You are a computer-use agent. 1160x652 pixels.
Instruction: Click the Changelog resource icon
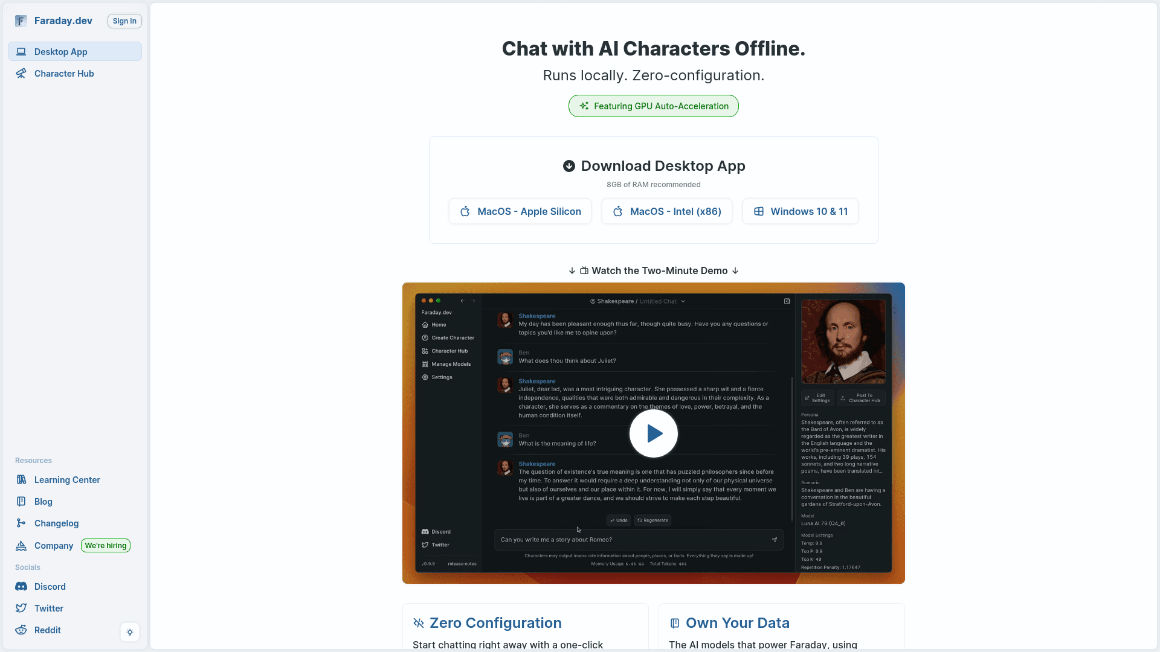pyautogui.click(x=21, y=523)
